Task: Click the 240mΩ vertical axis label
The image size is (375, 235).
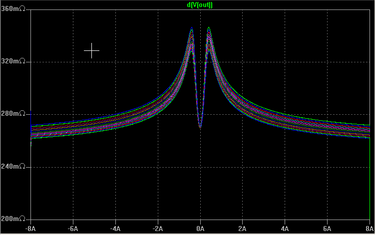Action: (13, 166)
